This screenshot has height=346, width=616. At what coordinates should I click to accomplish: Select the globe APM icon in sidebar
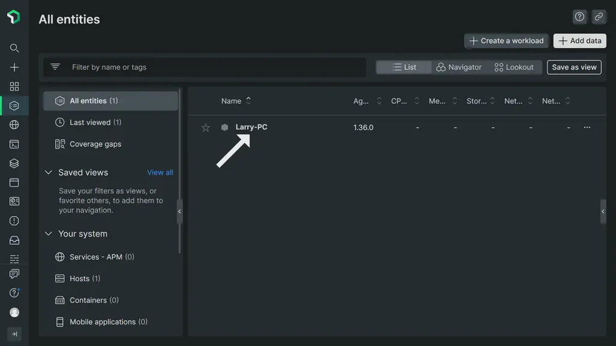pos(14,124)
